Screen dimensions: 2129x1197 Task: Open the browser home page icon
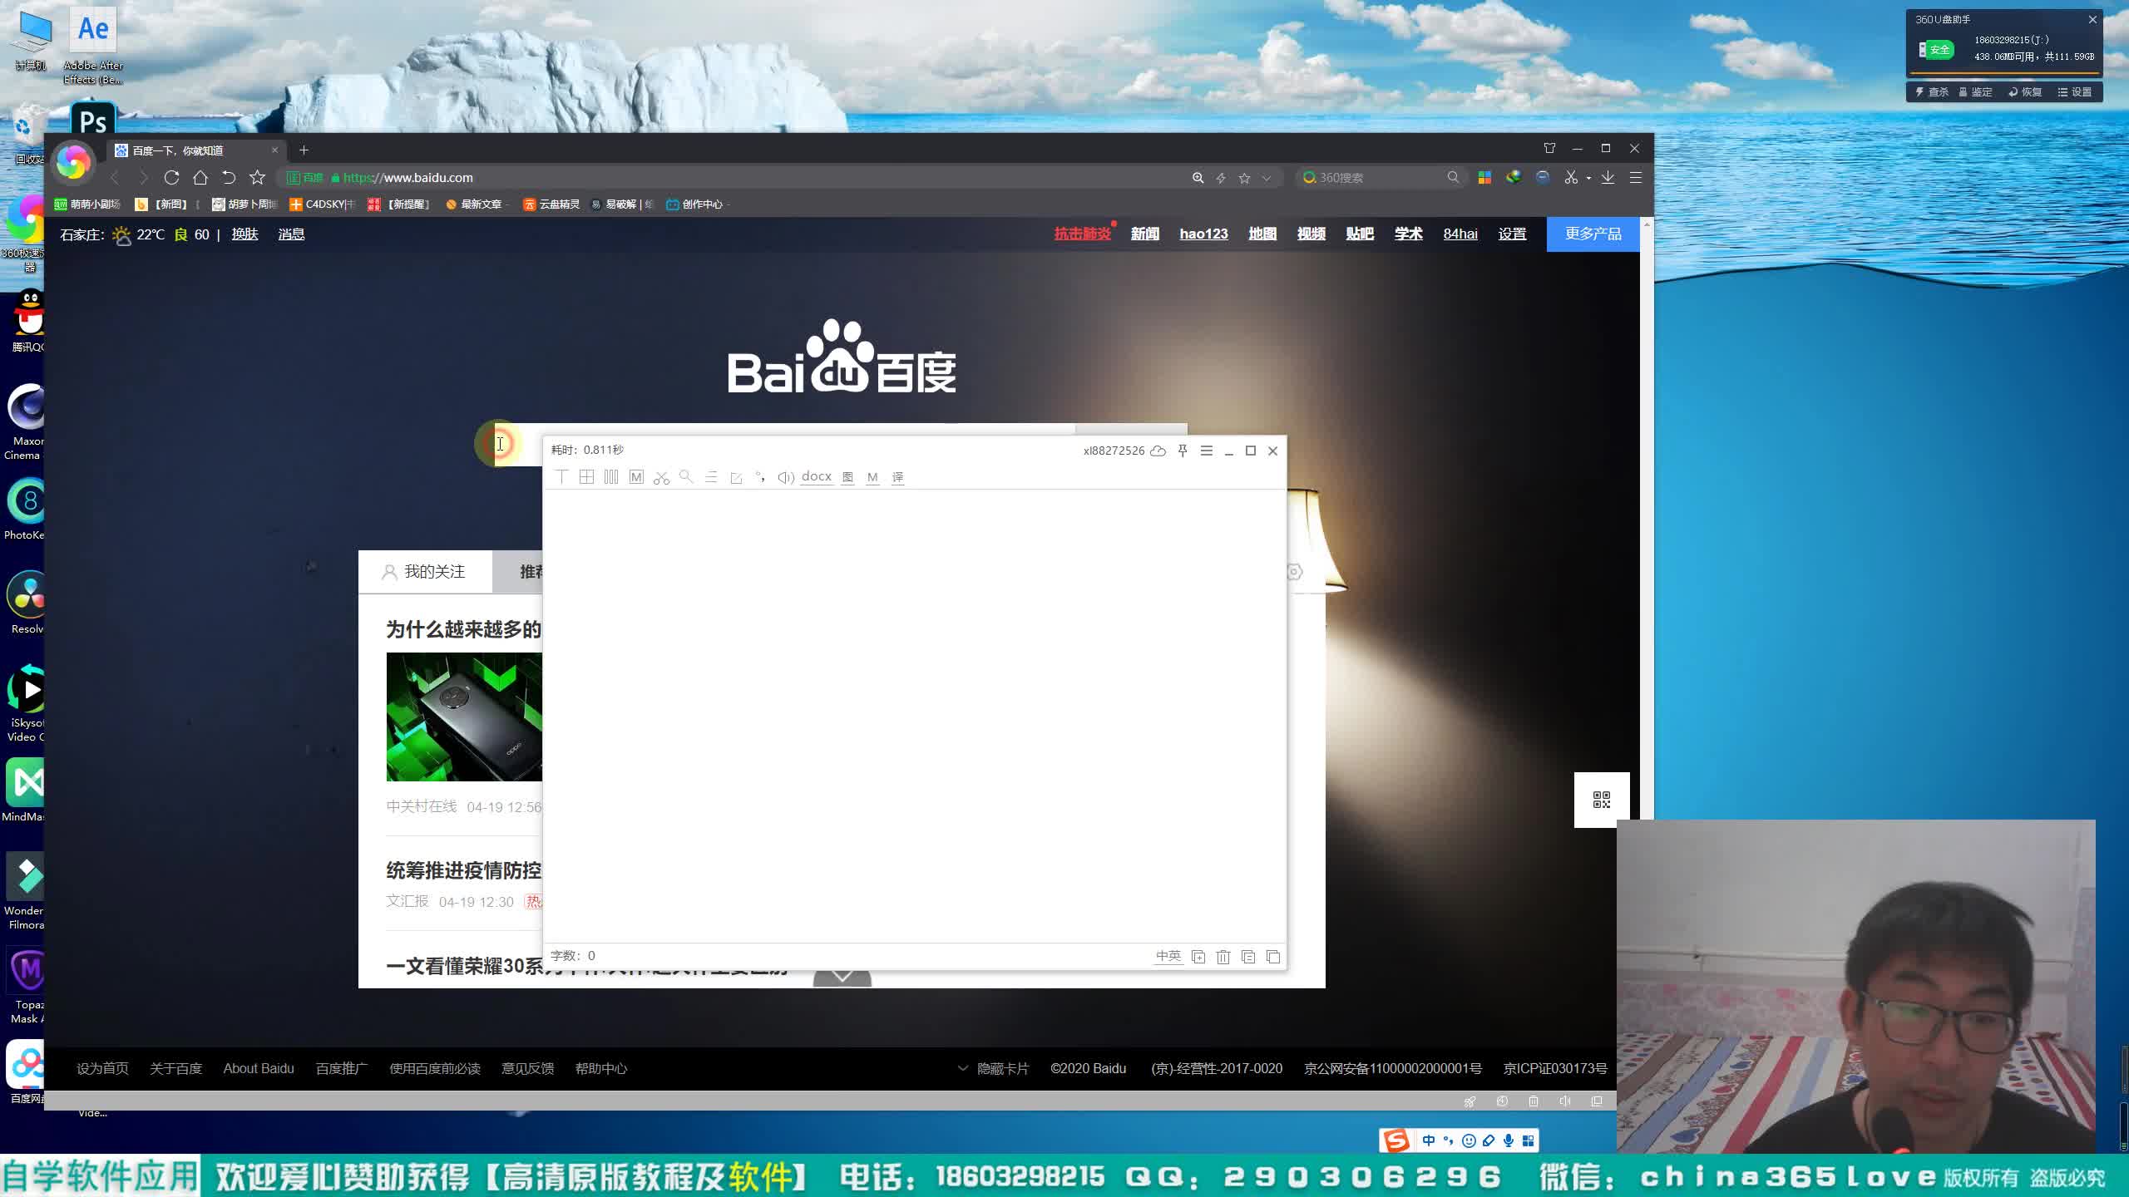(x=200, y=178)
